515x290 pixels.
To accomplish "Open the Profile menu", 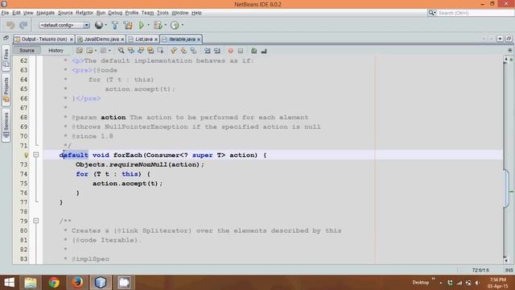I will point(132,13).
